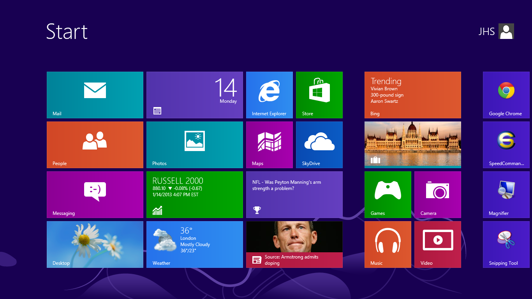Open the Desktop daisy thumbnail tile
This screenshot has width=532, height=299.
(x=95, y=244)
